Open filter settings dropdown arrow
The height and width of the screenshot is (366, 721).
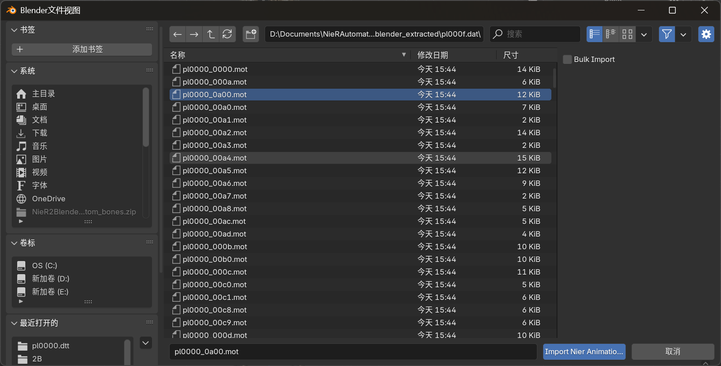(x=683, y=34)
